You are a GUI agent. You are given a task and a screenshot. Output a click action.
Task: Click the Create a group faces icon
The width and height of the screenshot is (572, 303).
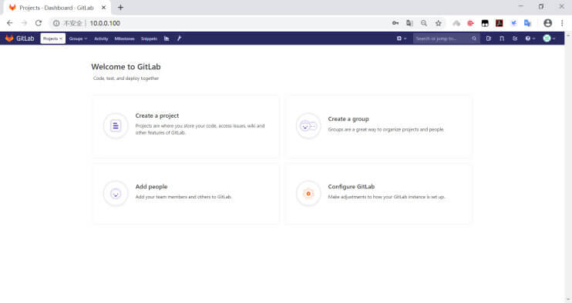308,126
